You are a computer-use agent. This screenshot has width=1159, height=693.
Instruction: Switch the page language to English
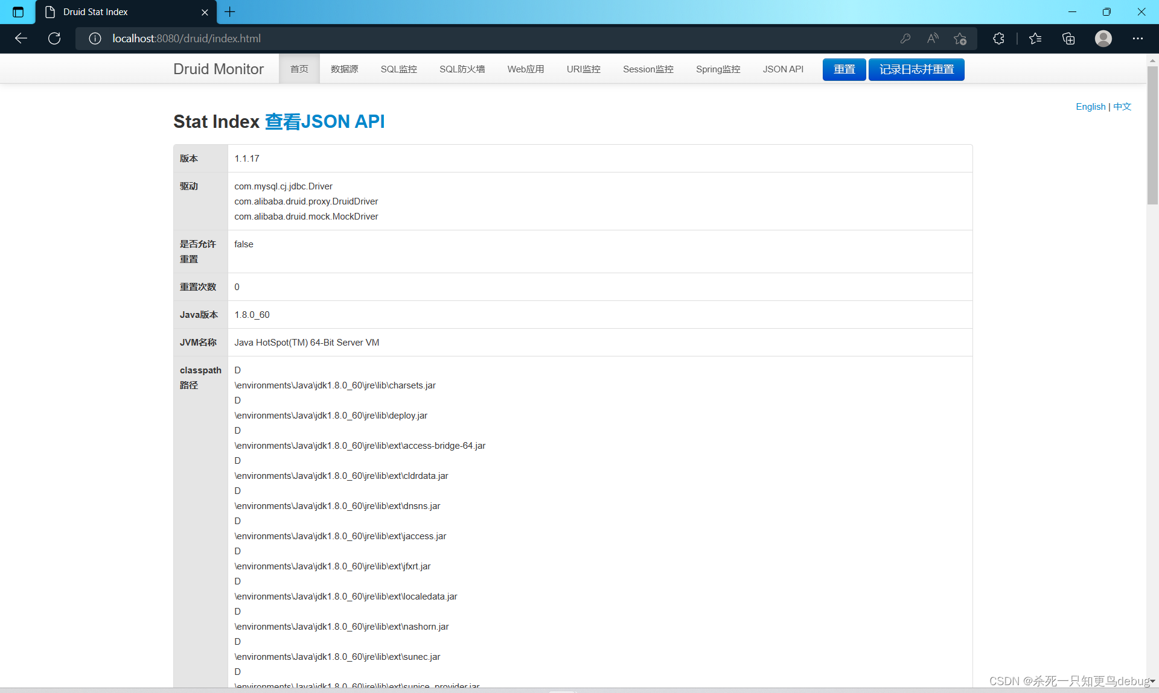point(1090,107)
